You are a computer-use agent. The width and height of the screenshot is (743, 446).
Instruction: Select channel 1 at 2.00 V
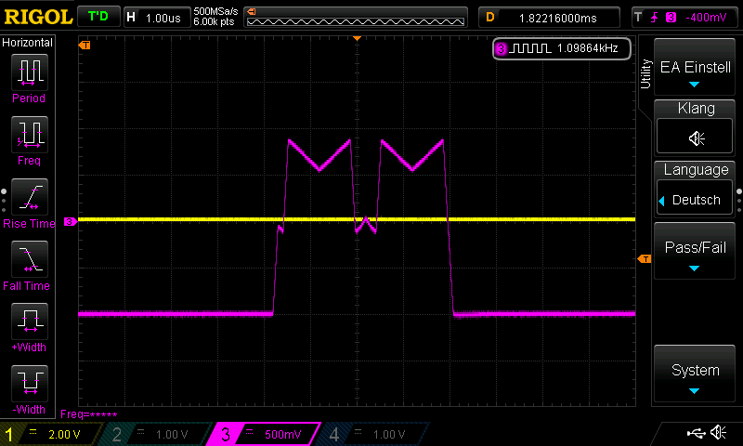[x=50, y=434]
